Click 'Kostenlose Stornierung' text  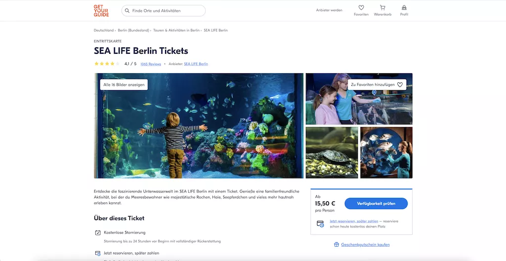[x=125, y=233]
